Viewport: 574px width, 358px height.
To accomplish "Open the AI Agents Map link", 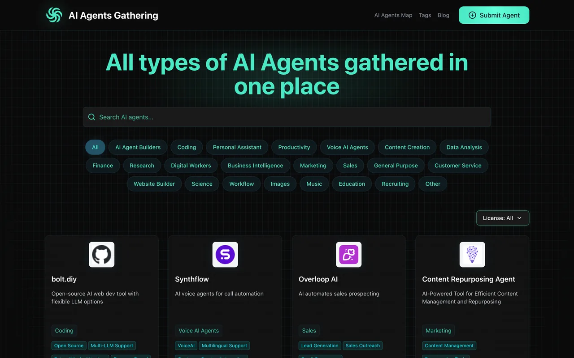I will point(393,15).
